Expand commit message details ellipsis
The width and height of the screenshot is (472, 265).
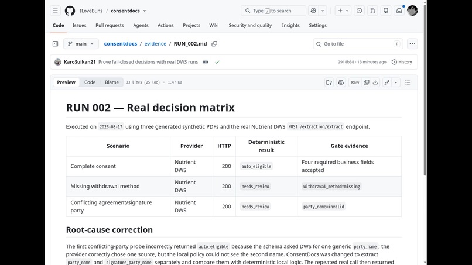coord(206,62)
